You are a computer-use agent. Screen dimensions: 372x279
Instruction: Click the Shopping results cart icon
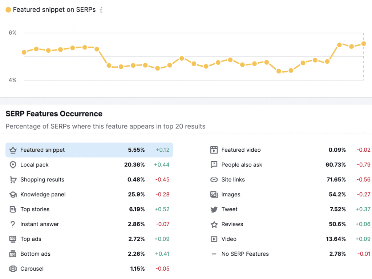pyautogui.click(x=13, y=180)
